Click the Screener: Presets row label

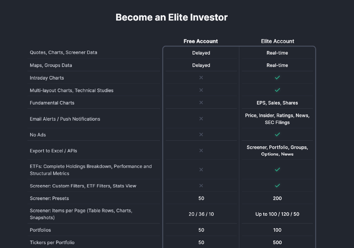[x=49, y=198]
